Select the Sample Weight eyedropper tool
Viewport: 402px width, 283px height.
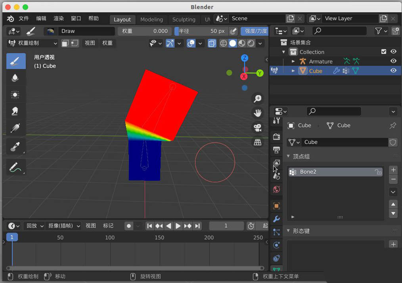(15, 147)
